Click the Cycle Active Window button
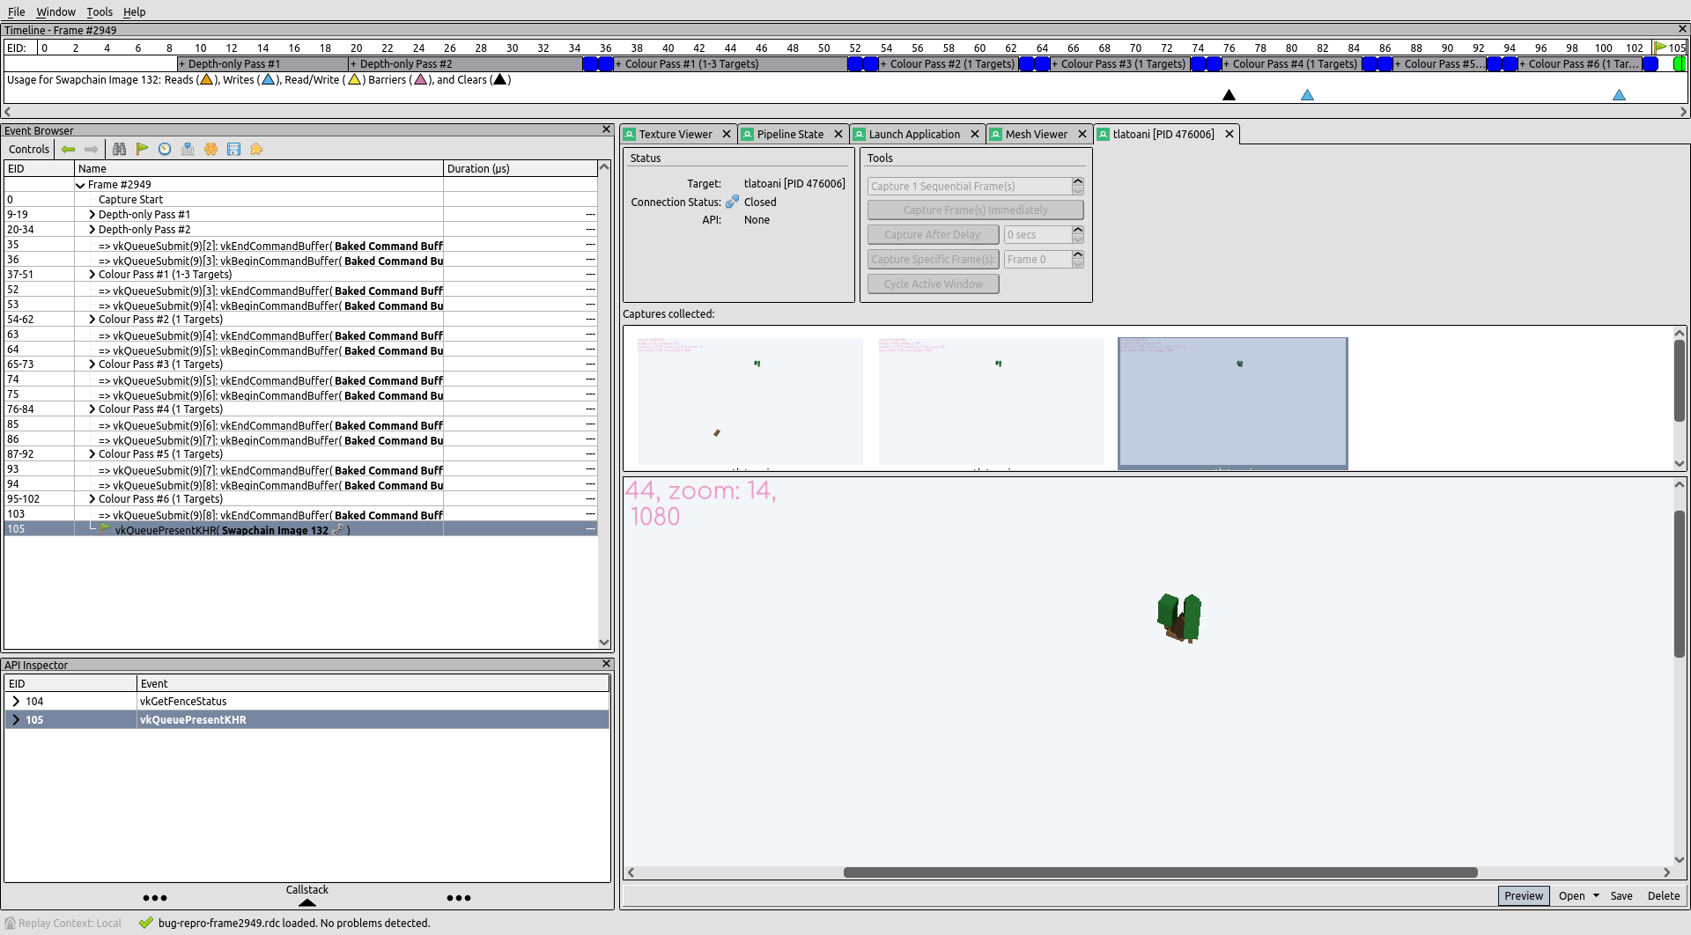Viewport: 1691px width, 935px height. tap(933, 283)
